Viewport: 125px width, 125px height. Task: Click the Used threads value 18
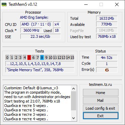[57, 30]
